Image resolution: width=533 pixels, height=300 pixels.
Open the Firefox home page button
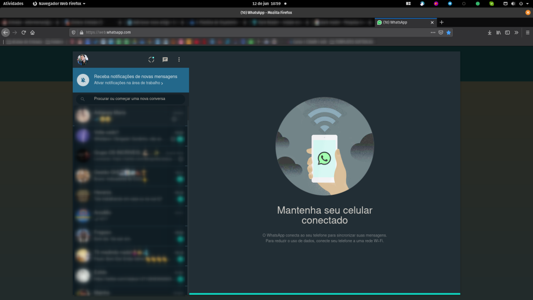pyautogui.click(x=33, y=32)
